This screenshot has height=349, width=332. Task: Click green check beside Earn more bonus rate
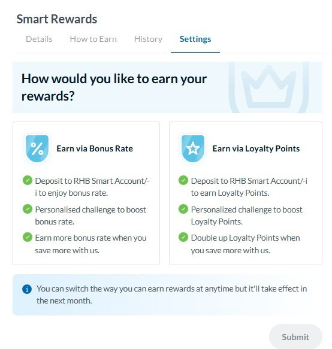click(x=28, y=237)
